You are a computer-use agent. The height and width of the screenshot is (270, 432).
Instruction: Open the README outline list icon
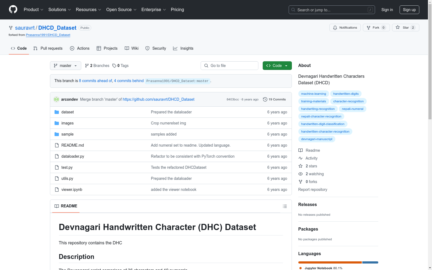tap(285, 206)
